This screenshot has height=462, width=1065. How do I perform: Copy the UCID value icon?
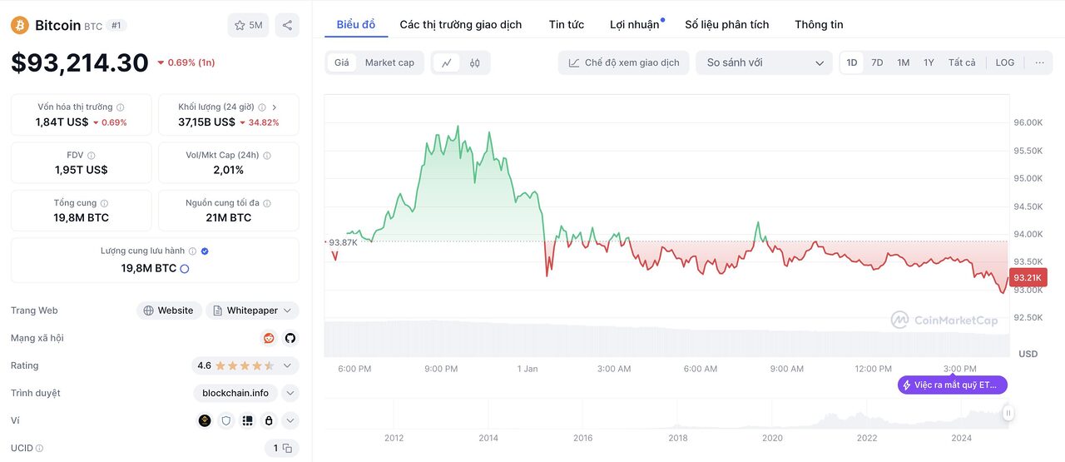(287, 448)
